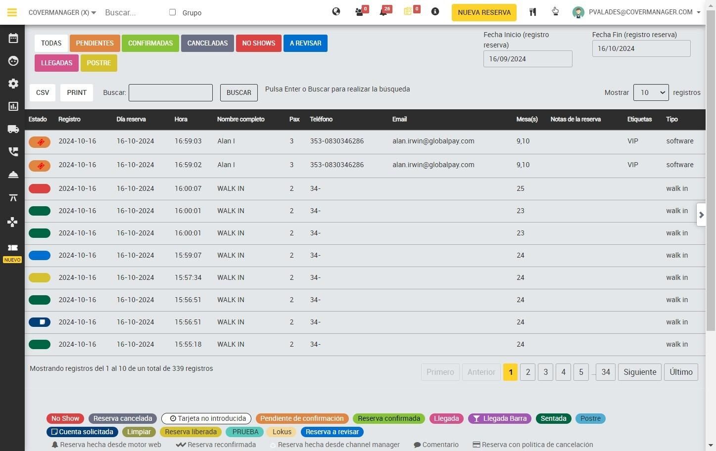Click the globe icon in top bar

(x=336, y=11)
